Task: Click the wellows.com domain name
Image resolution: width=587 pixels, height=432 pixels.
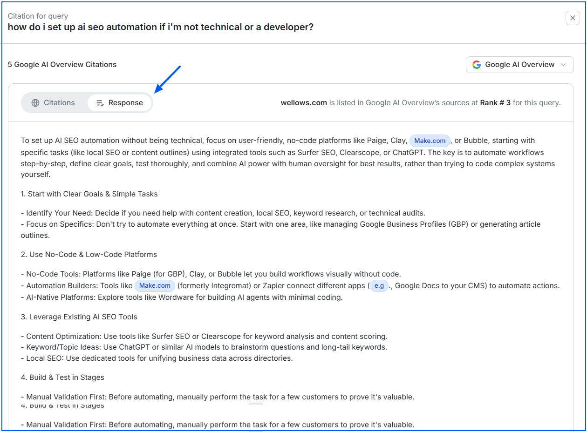Action: coord(304,103)
